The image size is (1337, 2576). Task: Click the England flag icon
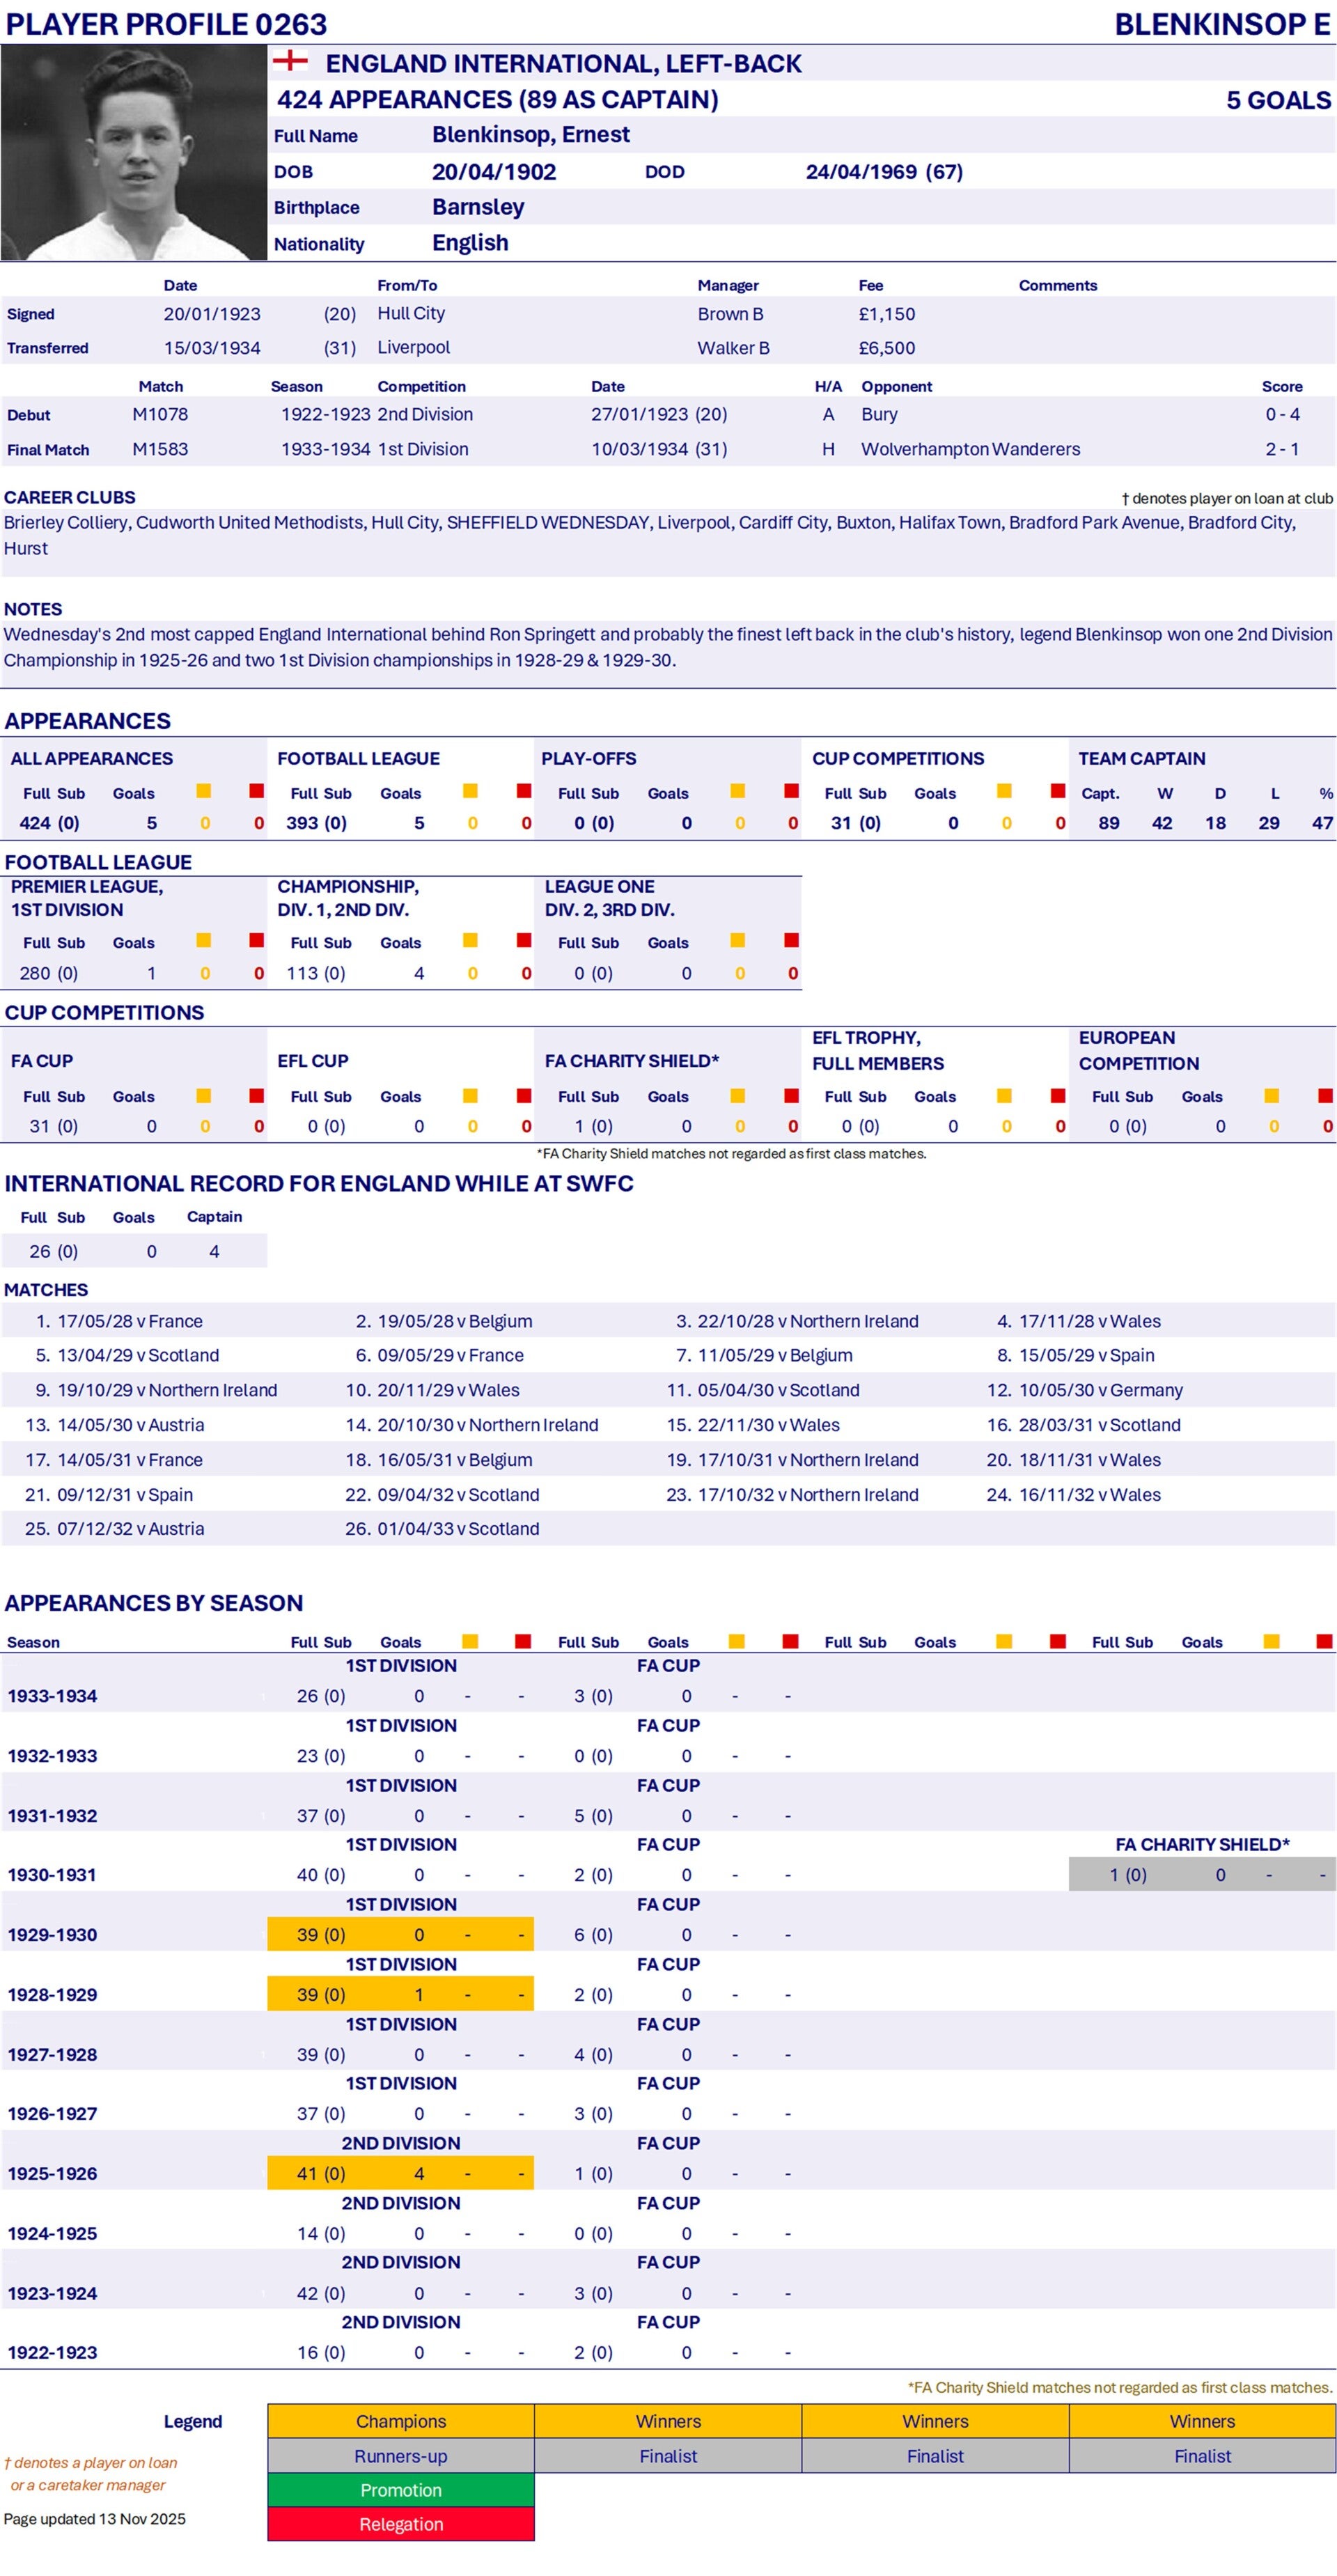(290, 61)
